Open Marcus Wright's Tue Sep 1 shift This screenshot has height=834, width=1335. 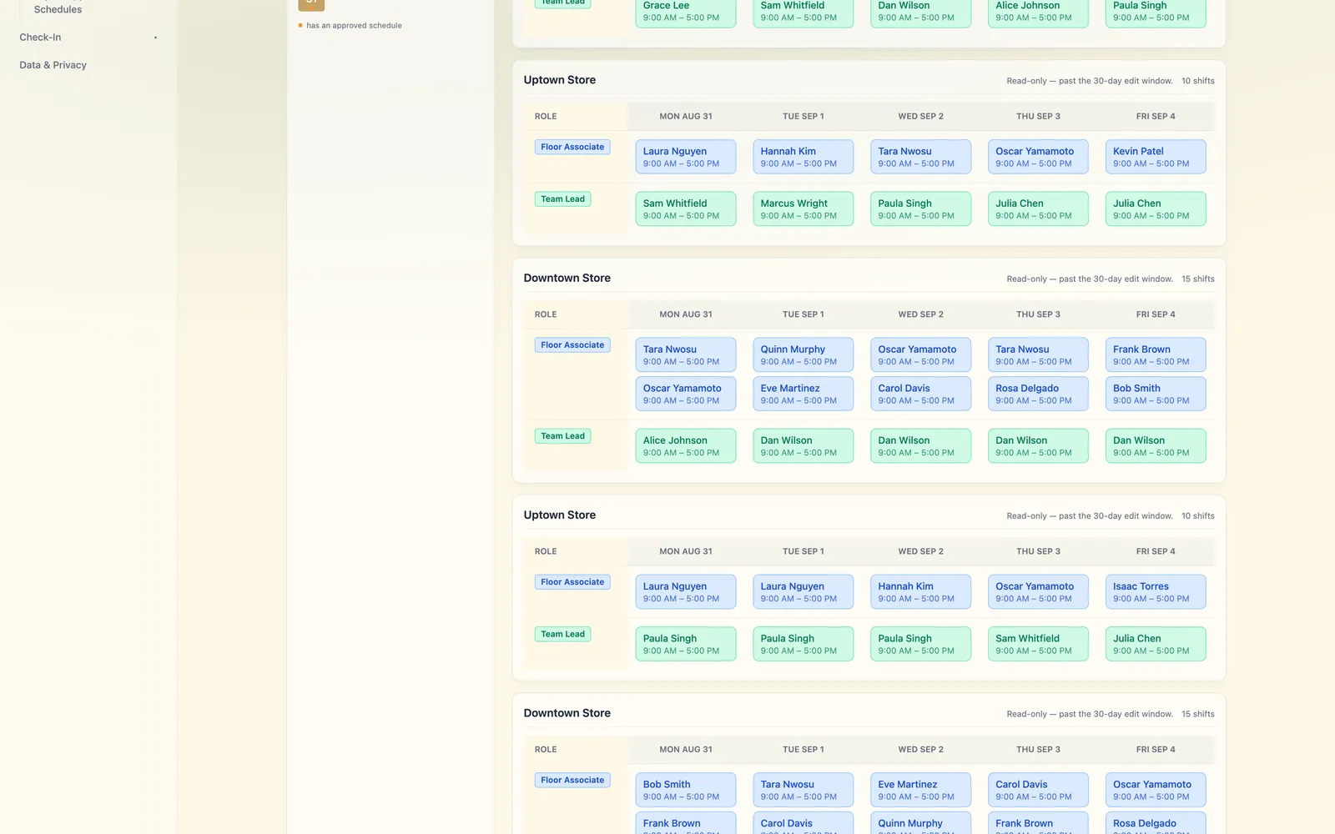(803, 208)
